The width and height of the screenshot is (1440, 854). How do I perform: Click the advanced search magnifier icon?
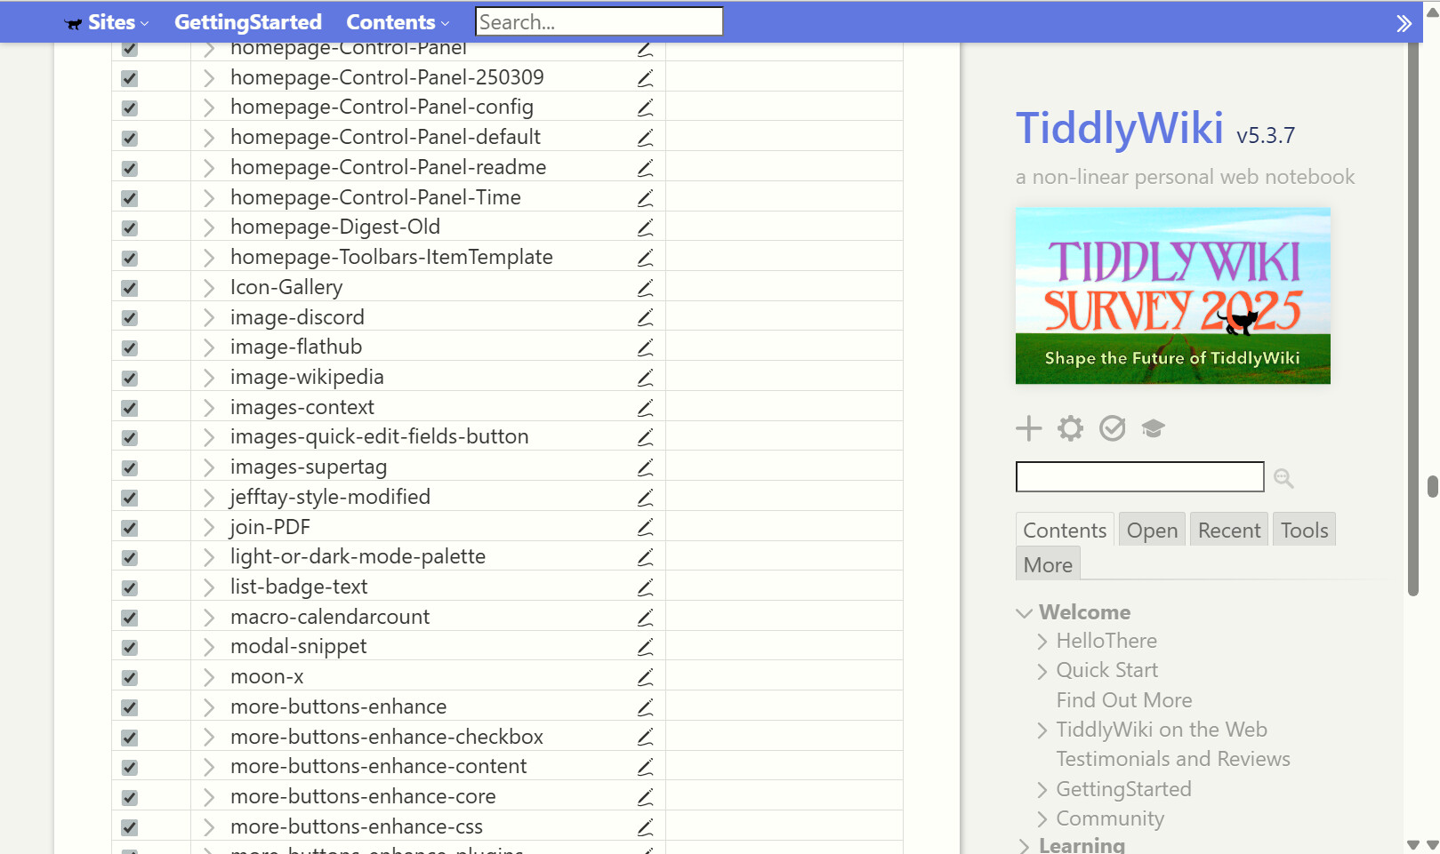(1283, 478)
